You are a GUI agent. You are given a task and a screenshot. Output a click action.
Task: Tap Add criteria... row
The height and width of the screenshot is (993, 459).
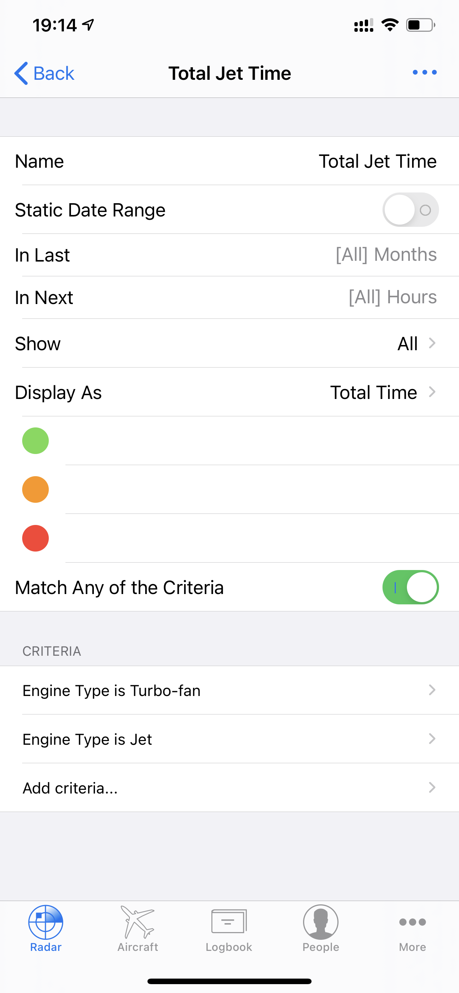click(x=229, y=788)
